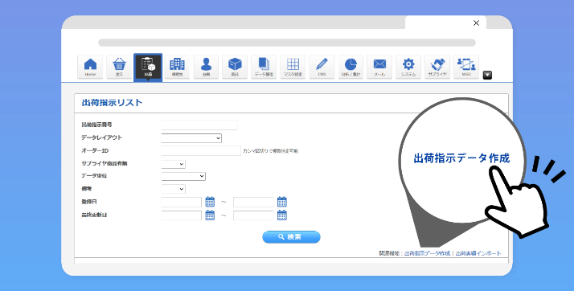574x291 pixels.
Task: Open the office building customers icon
Action: [x=177, y=67]
